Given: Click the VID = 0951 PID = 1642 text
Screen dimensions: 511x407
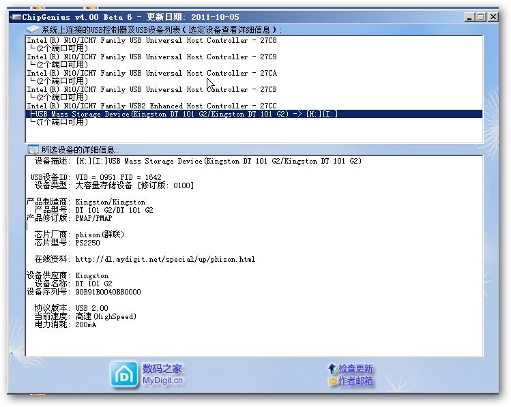Looking at the screenshot, I should click(x=118, y=177).
